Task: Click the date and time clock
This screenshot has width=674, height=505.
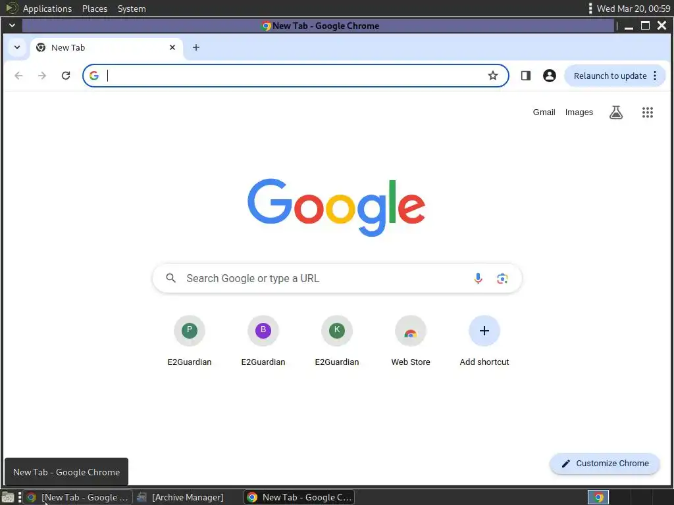Action: 633,9
